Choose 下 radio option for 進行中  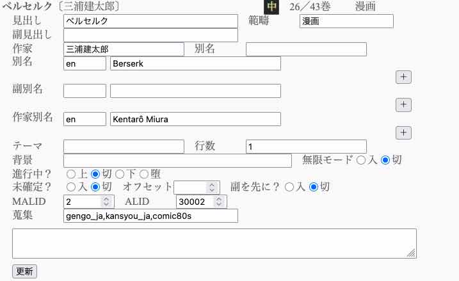[120, 173]
